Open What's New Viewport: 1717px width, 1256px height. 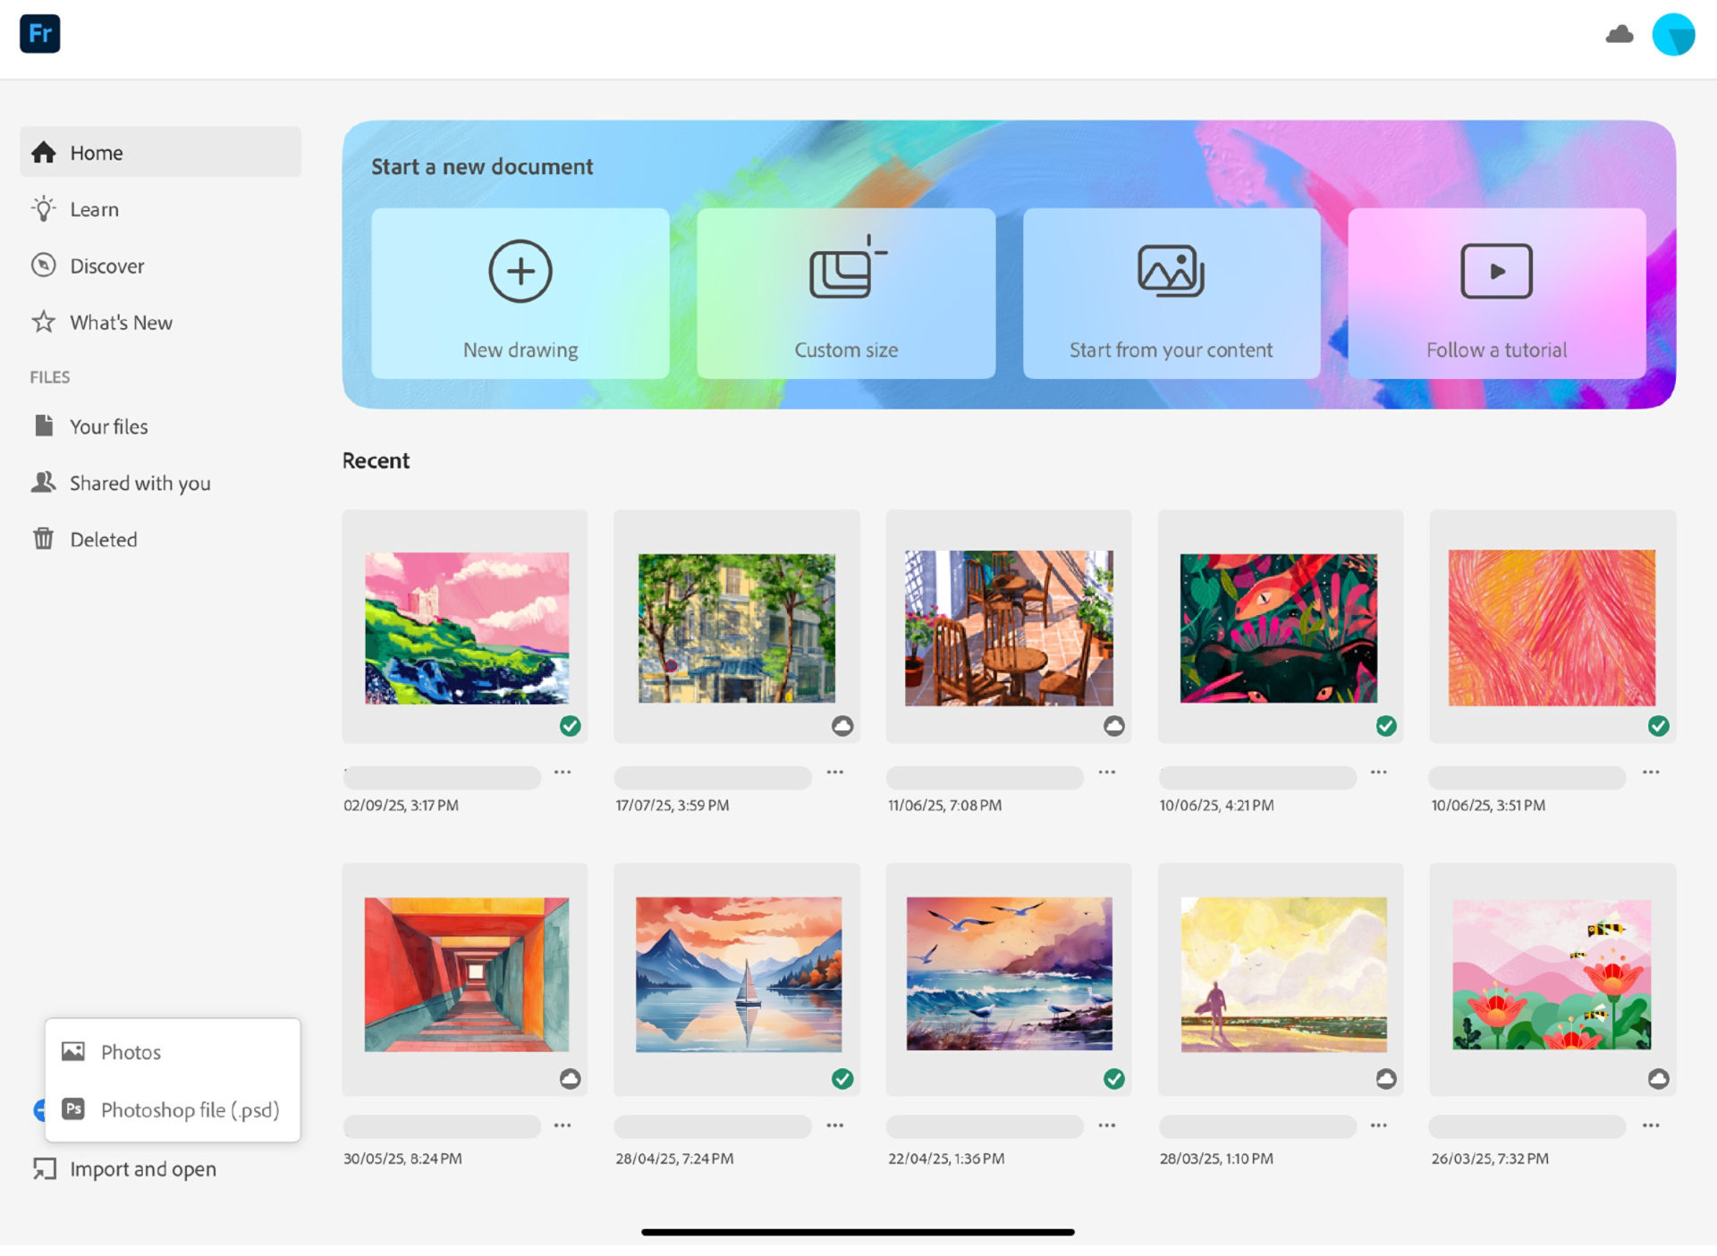click(121, 322)
